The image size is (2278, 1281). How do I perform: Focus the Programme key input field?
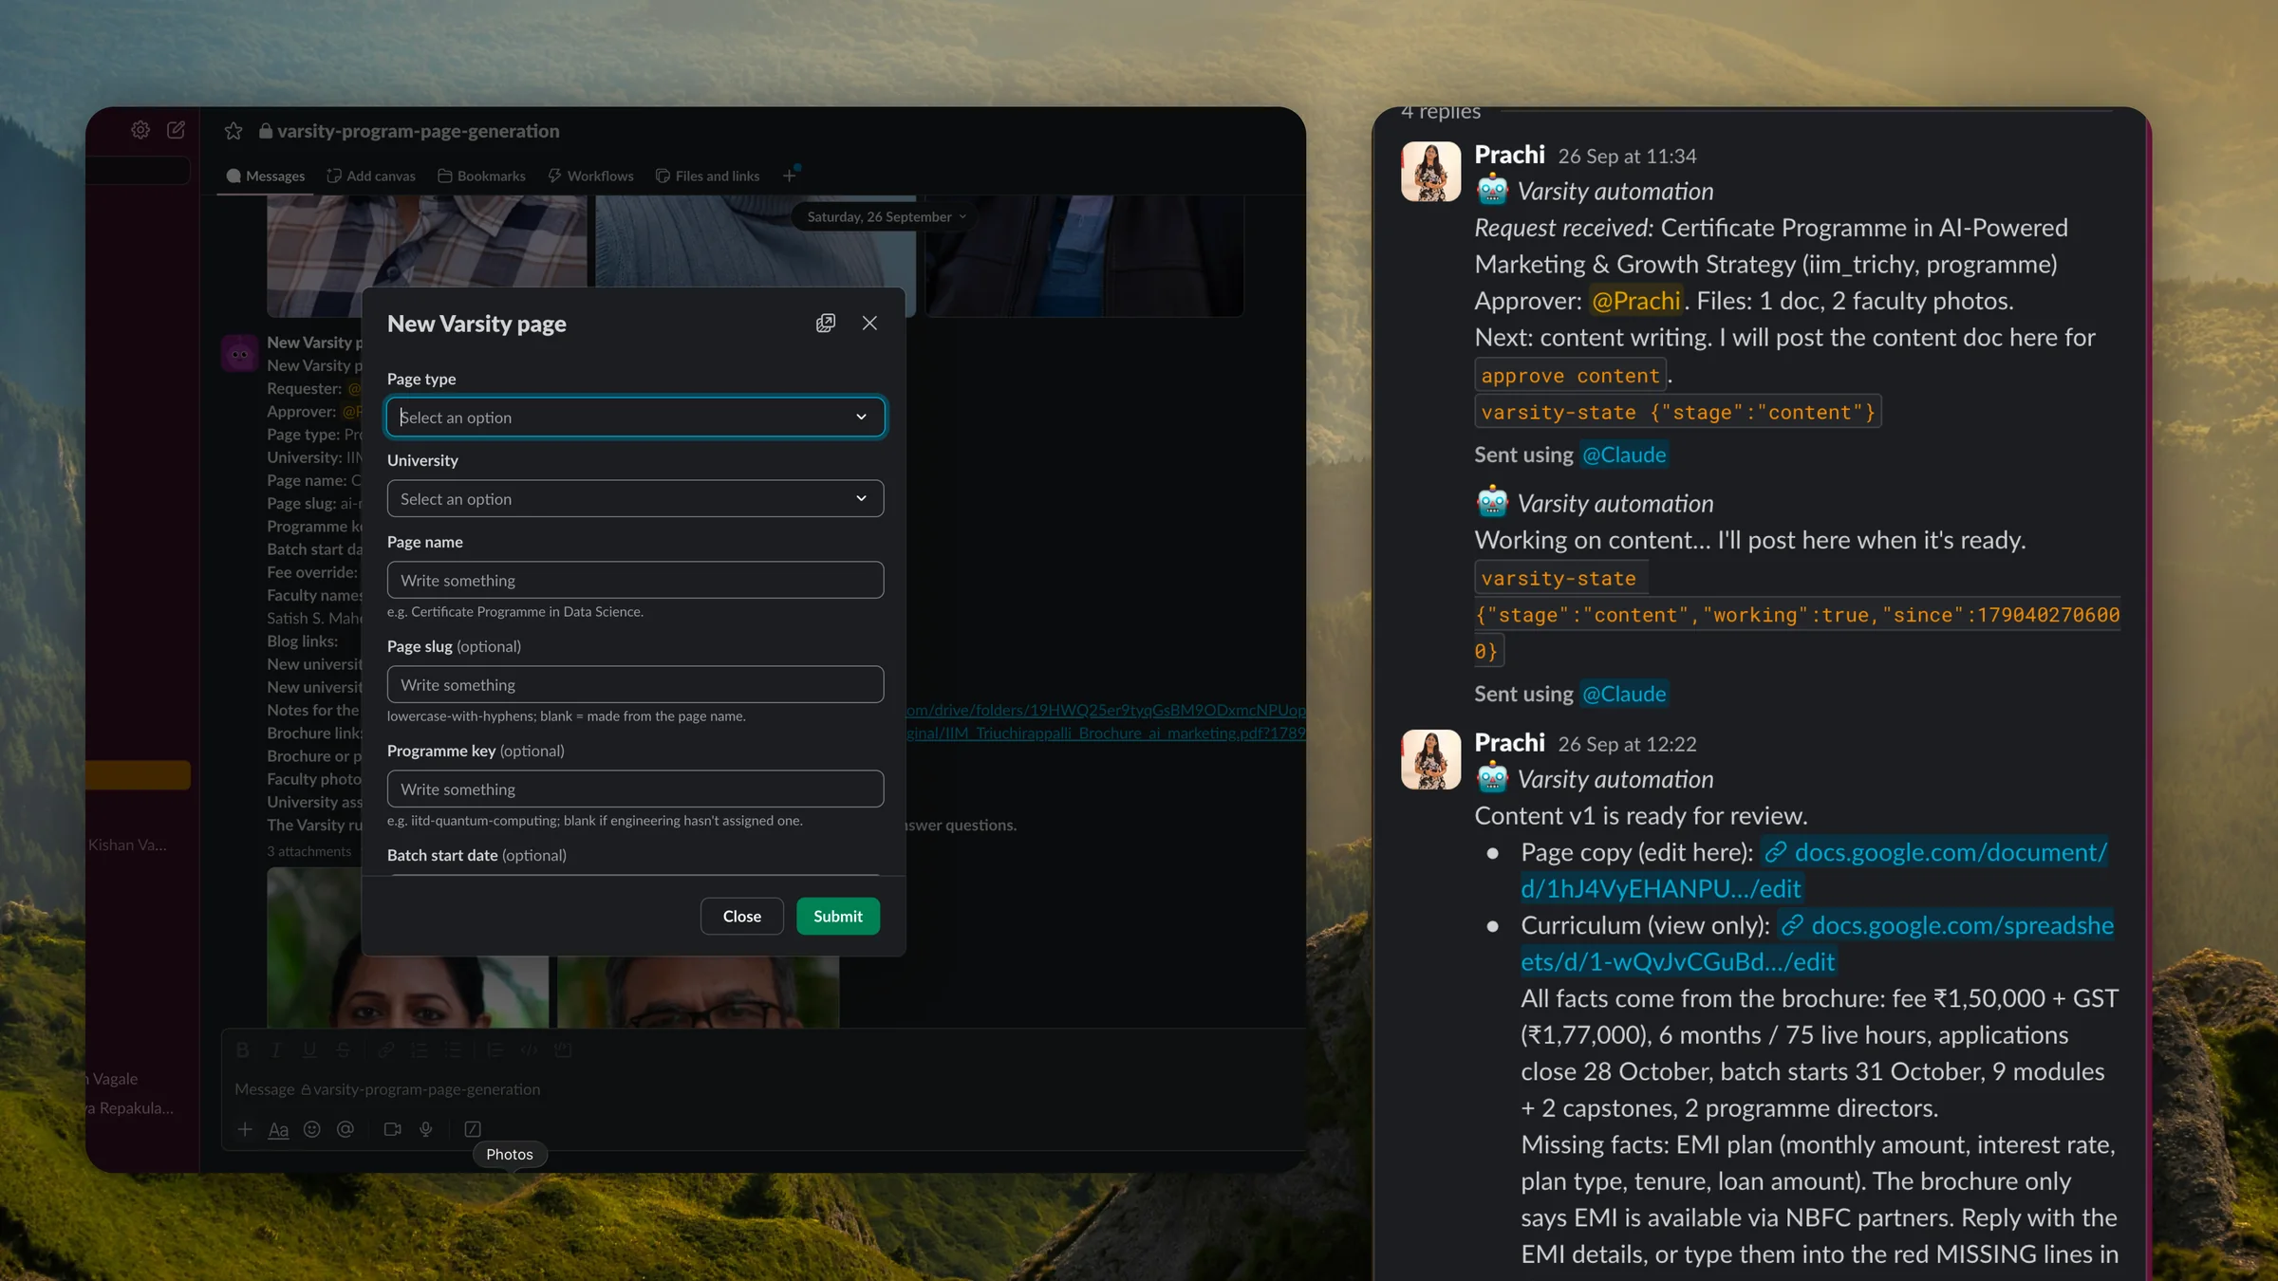click(635, 789)
